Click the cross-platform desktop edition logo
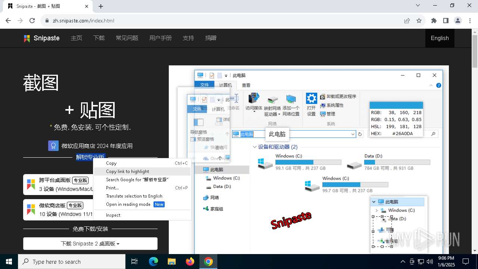This screenshot has width=478, height=269. click(x=31, y=184)
